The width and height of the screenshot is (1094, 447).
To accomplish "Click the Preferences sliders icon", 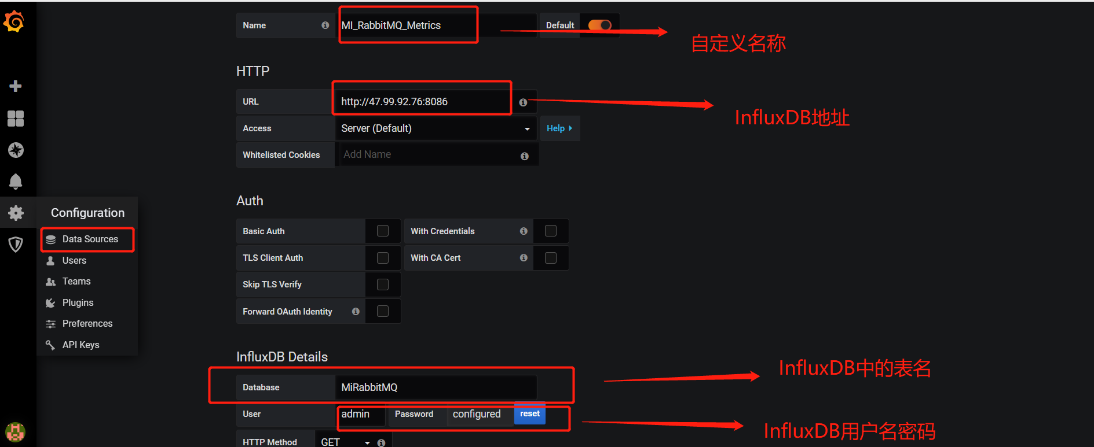I will [x=51, y=324].
